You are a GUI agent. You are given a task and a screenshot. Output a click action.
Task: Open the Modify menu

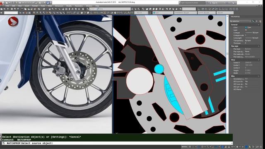(69, 6)
